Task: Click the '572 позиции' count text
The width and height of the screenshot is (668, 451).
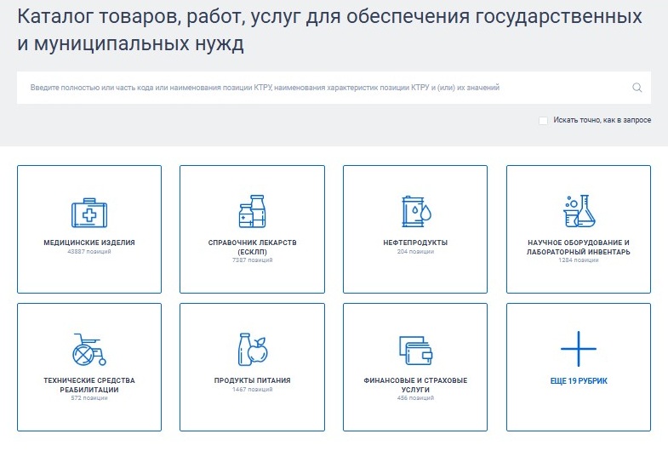Action: pyautogui.click(x=89, y=398)
